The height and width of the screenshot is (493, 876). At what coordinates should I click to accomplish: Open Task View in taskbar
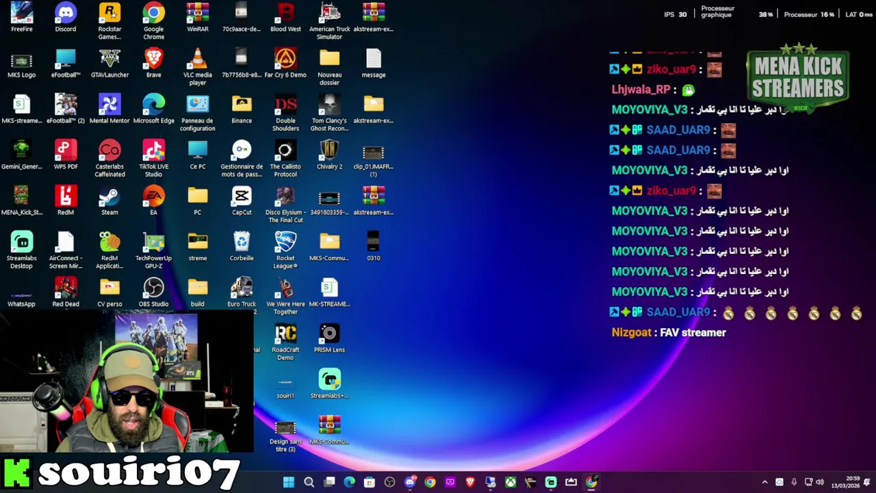pyautogui.click(x=329, y=482)
